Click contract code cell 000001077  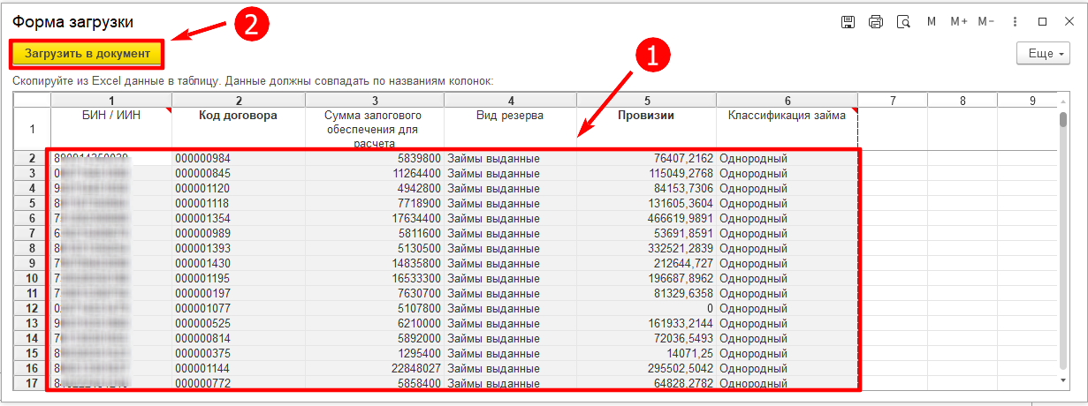pyautogui.click(x=239, y=308)
